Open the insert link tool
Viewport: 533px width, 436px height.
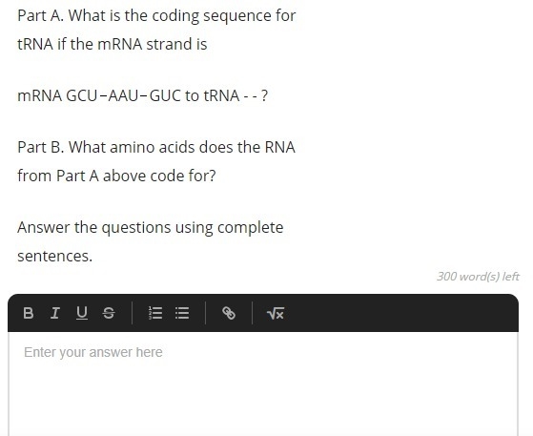(x=229, y=313)
